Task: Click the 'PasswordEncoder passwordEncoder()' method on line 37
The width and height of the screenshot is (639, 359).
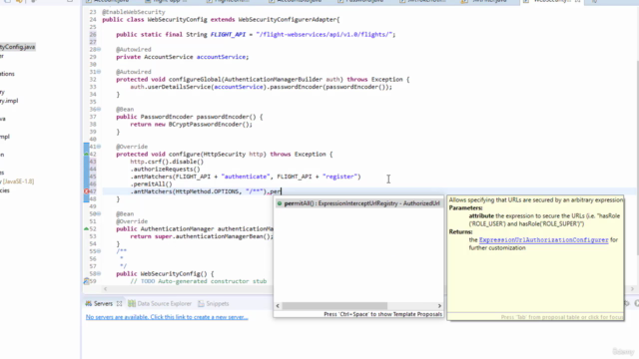Action: (198, 117)
